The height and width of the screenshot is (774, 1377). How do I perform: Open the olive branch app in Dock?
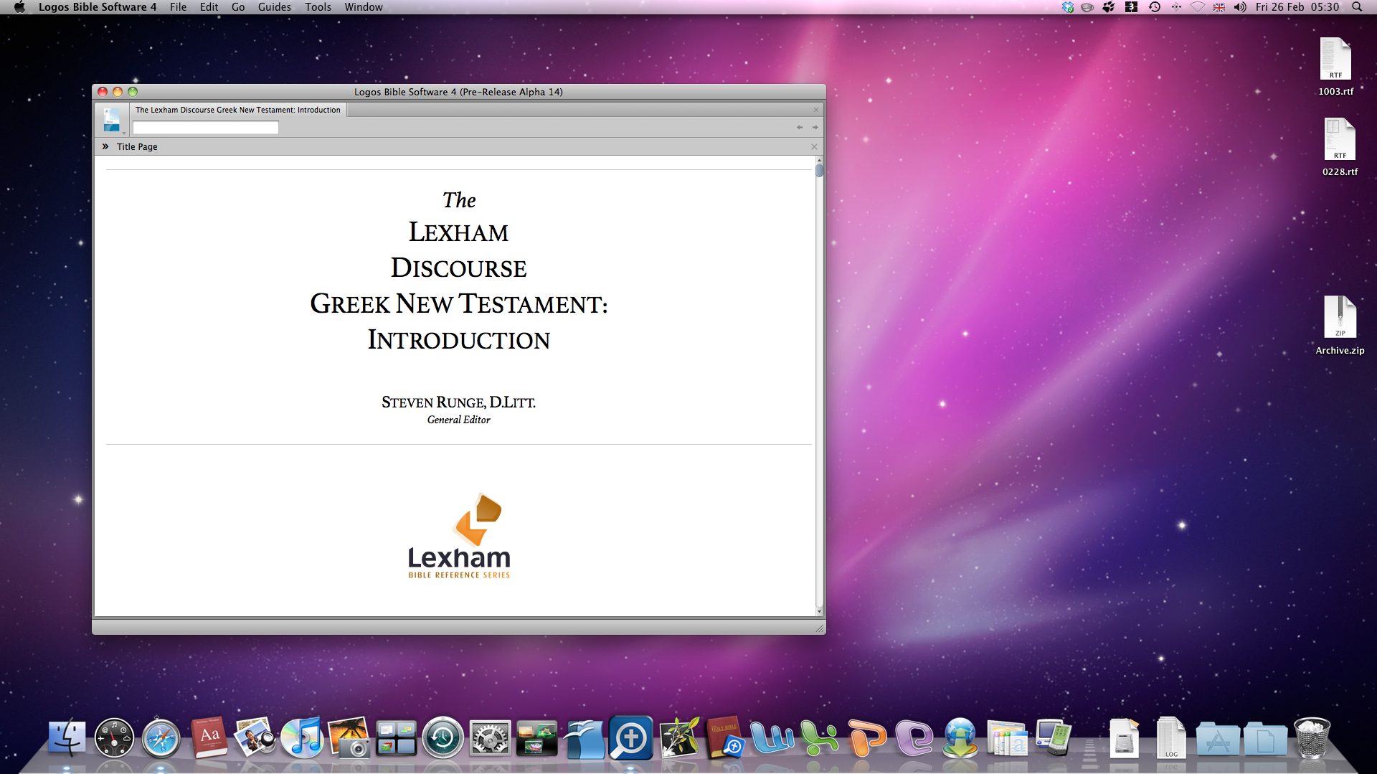[x=678, y=738]
